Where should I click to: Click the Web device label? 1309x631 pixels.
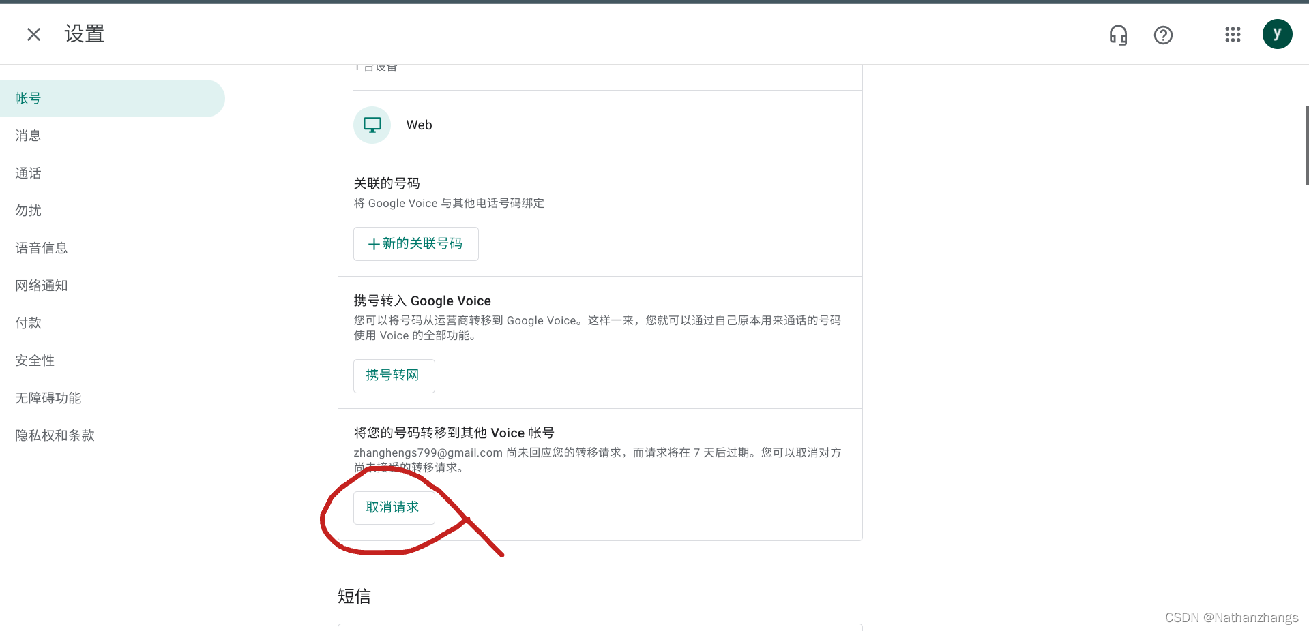click(419, 125)
